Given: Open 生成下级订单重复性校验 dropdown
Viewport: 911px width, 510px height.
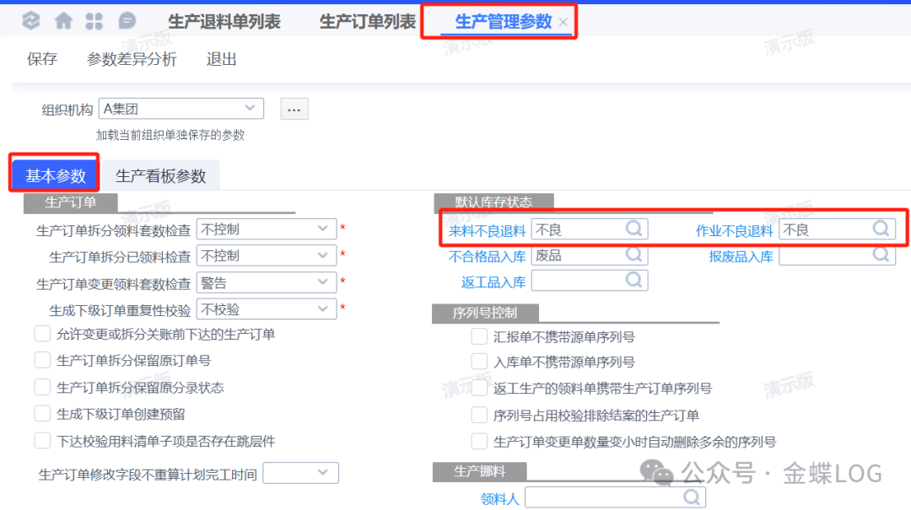Looking at the screenshot, I should [x=323, y=309].
